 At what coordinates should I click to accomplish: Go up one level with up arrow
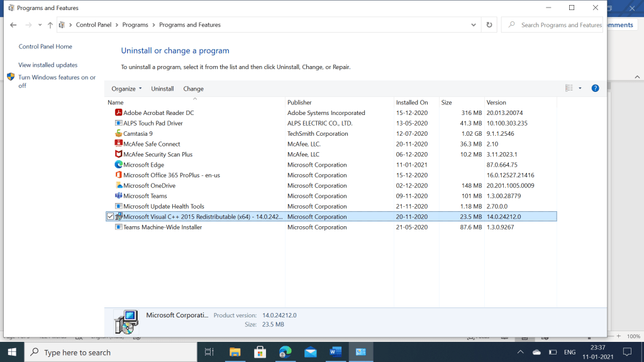click(50, 25)
